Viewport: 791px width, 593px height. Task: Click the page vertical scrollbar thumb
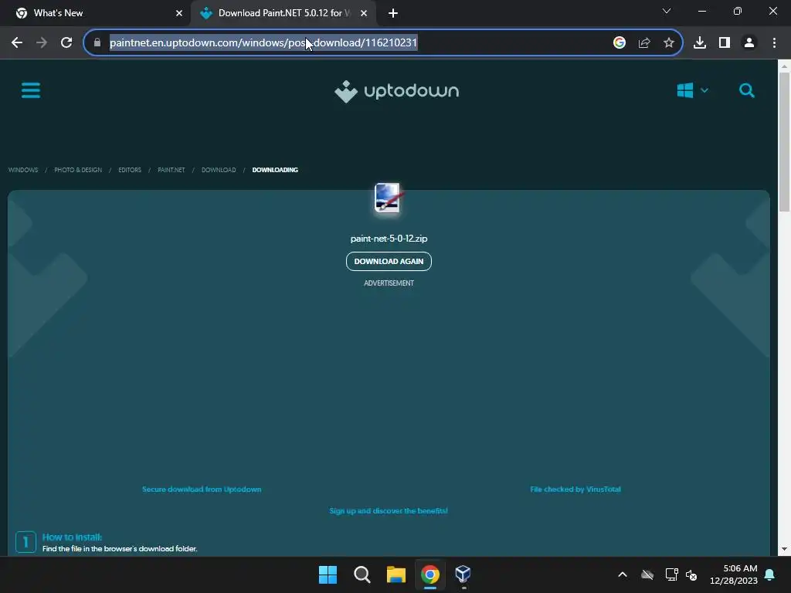click(784, 142)
